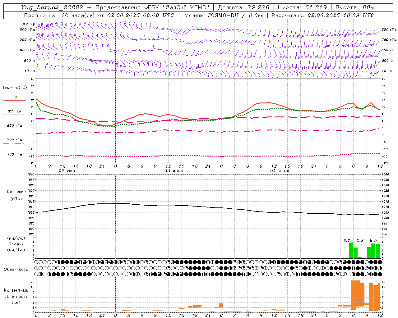The height and width of the screenshot is (318, 398).
Task: Click the pink dash-dot sample under '700 гПа' legend
Action: tap(14, 144)
